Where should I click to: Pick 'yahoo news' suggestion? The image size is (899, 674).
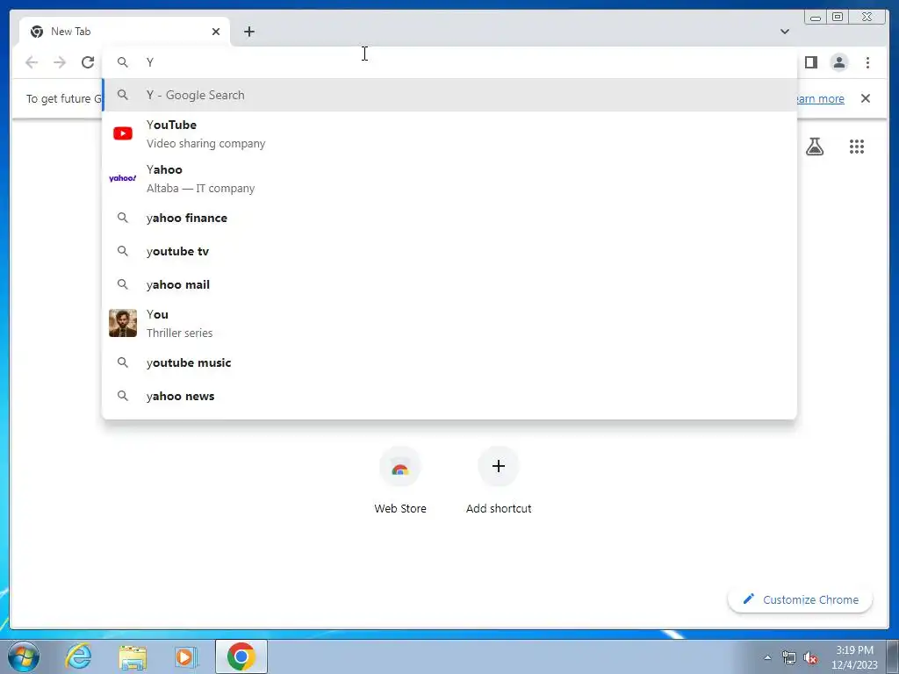pyautogui.click(x=449, y=396)
